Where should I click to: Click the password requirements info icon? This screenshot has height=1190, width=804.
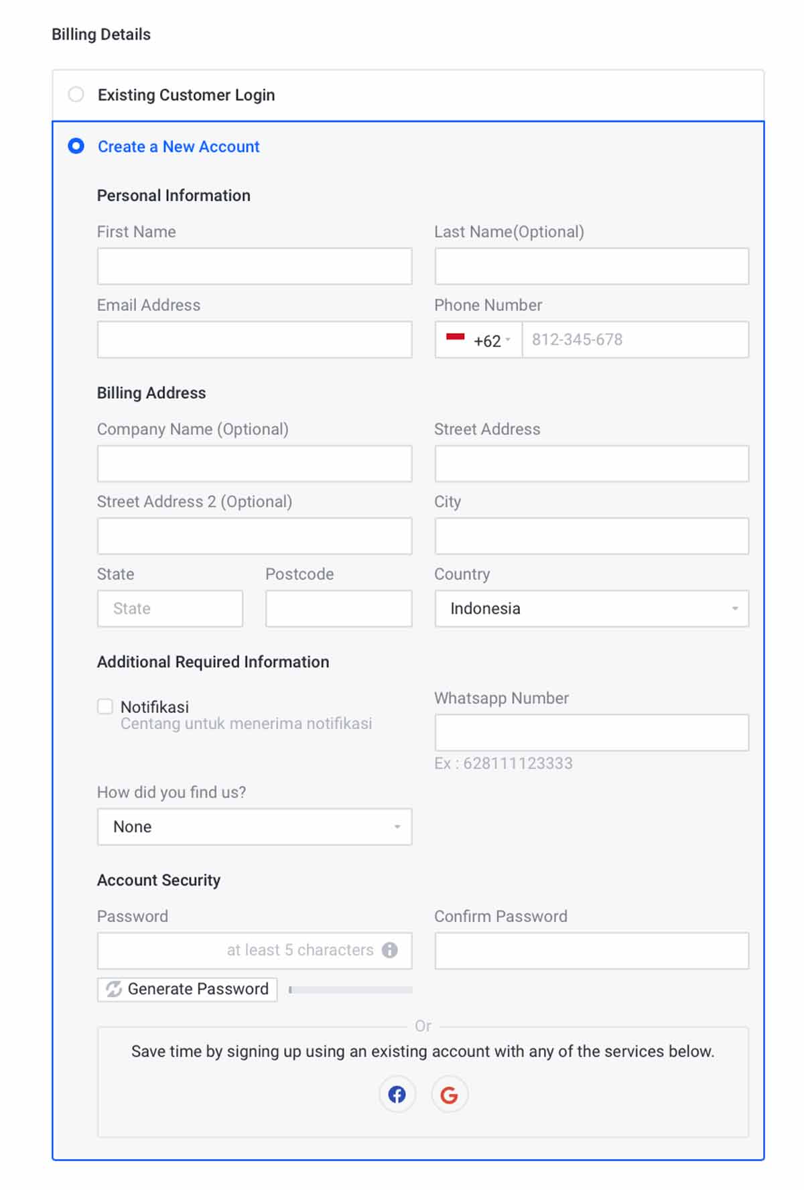tap(391, 950)
